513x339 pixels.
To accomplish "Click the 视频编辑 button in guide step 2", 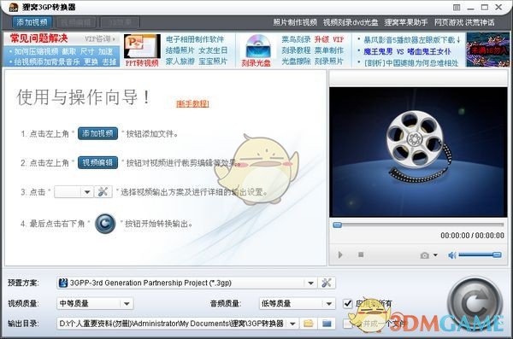I will point(97,162).
